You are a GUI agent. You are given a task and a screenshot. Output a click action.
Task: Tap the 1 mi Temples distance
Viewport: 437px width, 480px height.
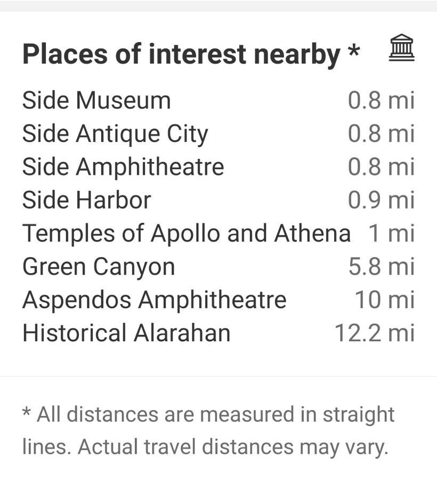point(391,234)
